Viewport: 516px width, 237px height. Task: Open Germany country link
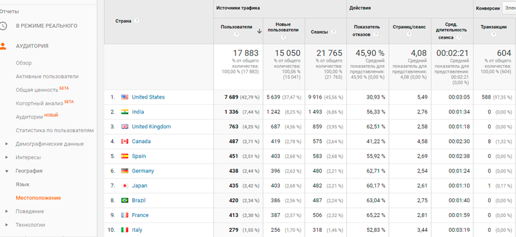click(143, 171)
